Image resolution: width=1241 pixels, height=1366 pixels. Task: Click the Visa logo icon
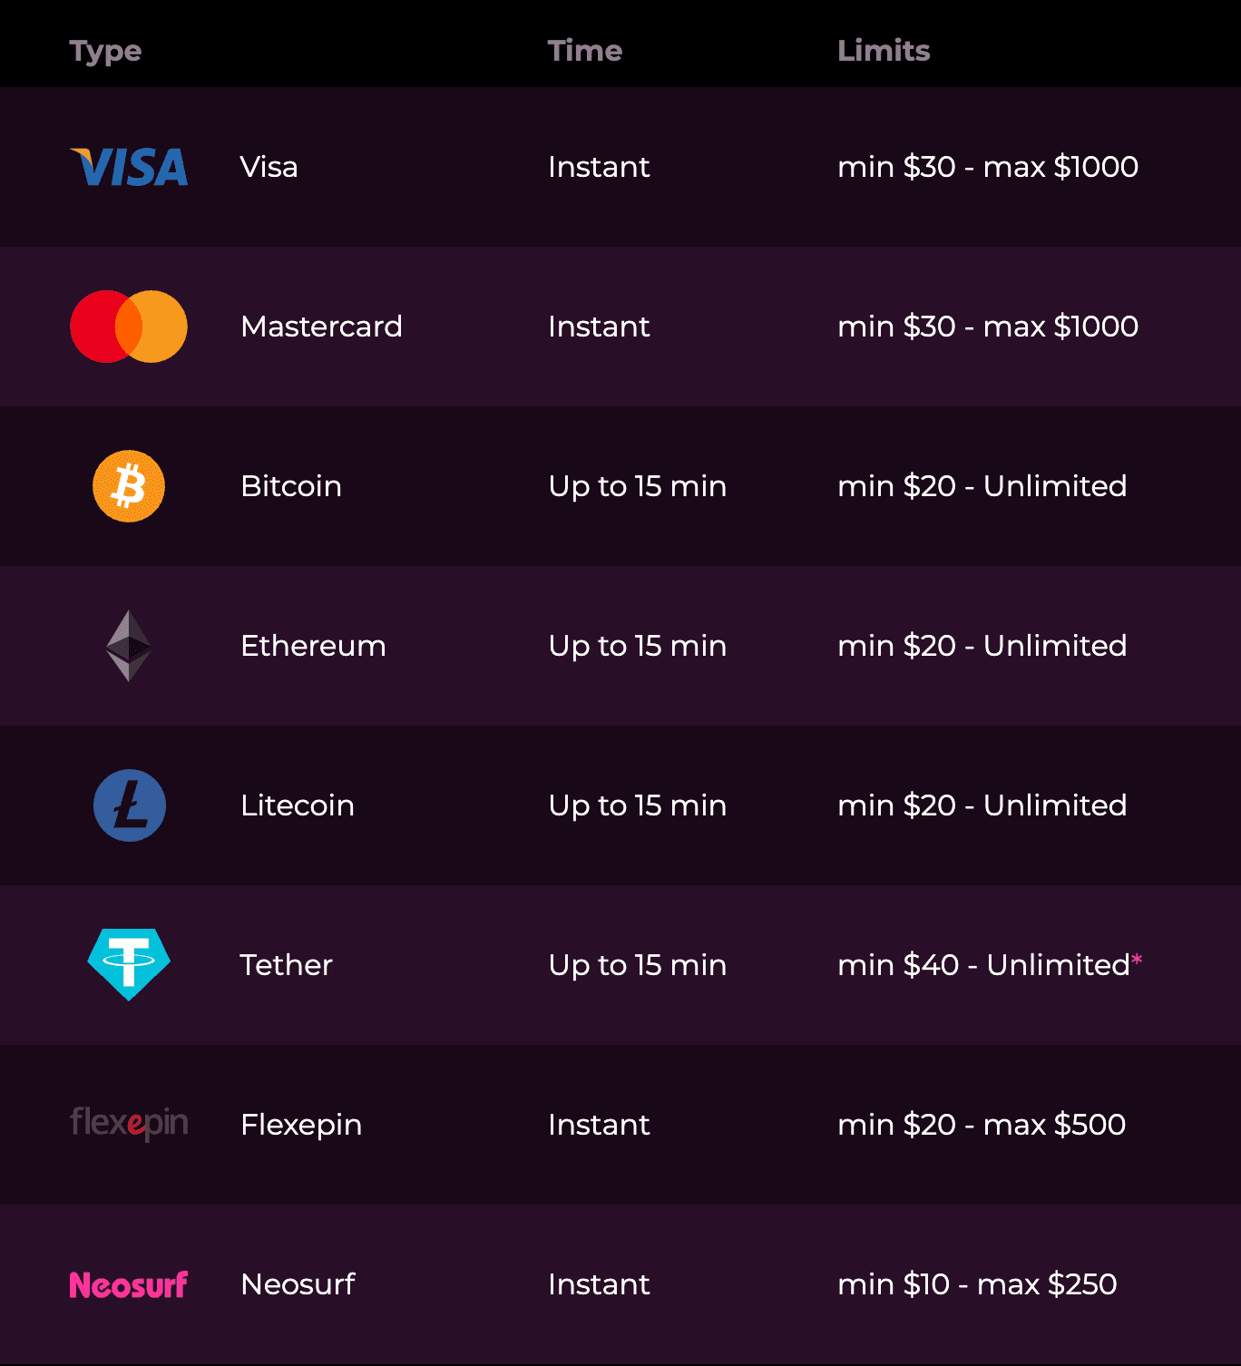tap(129, 167)
